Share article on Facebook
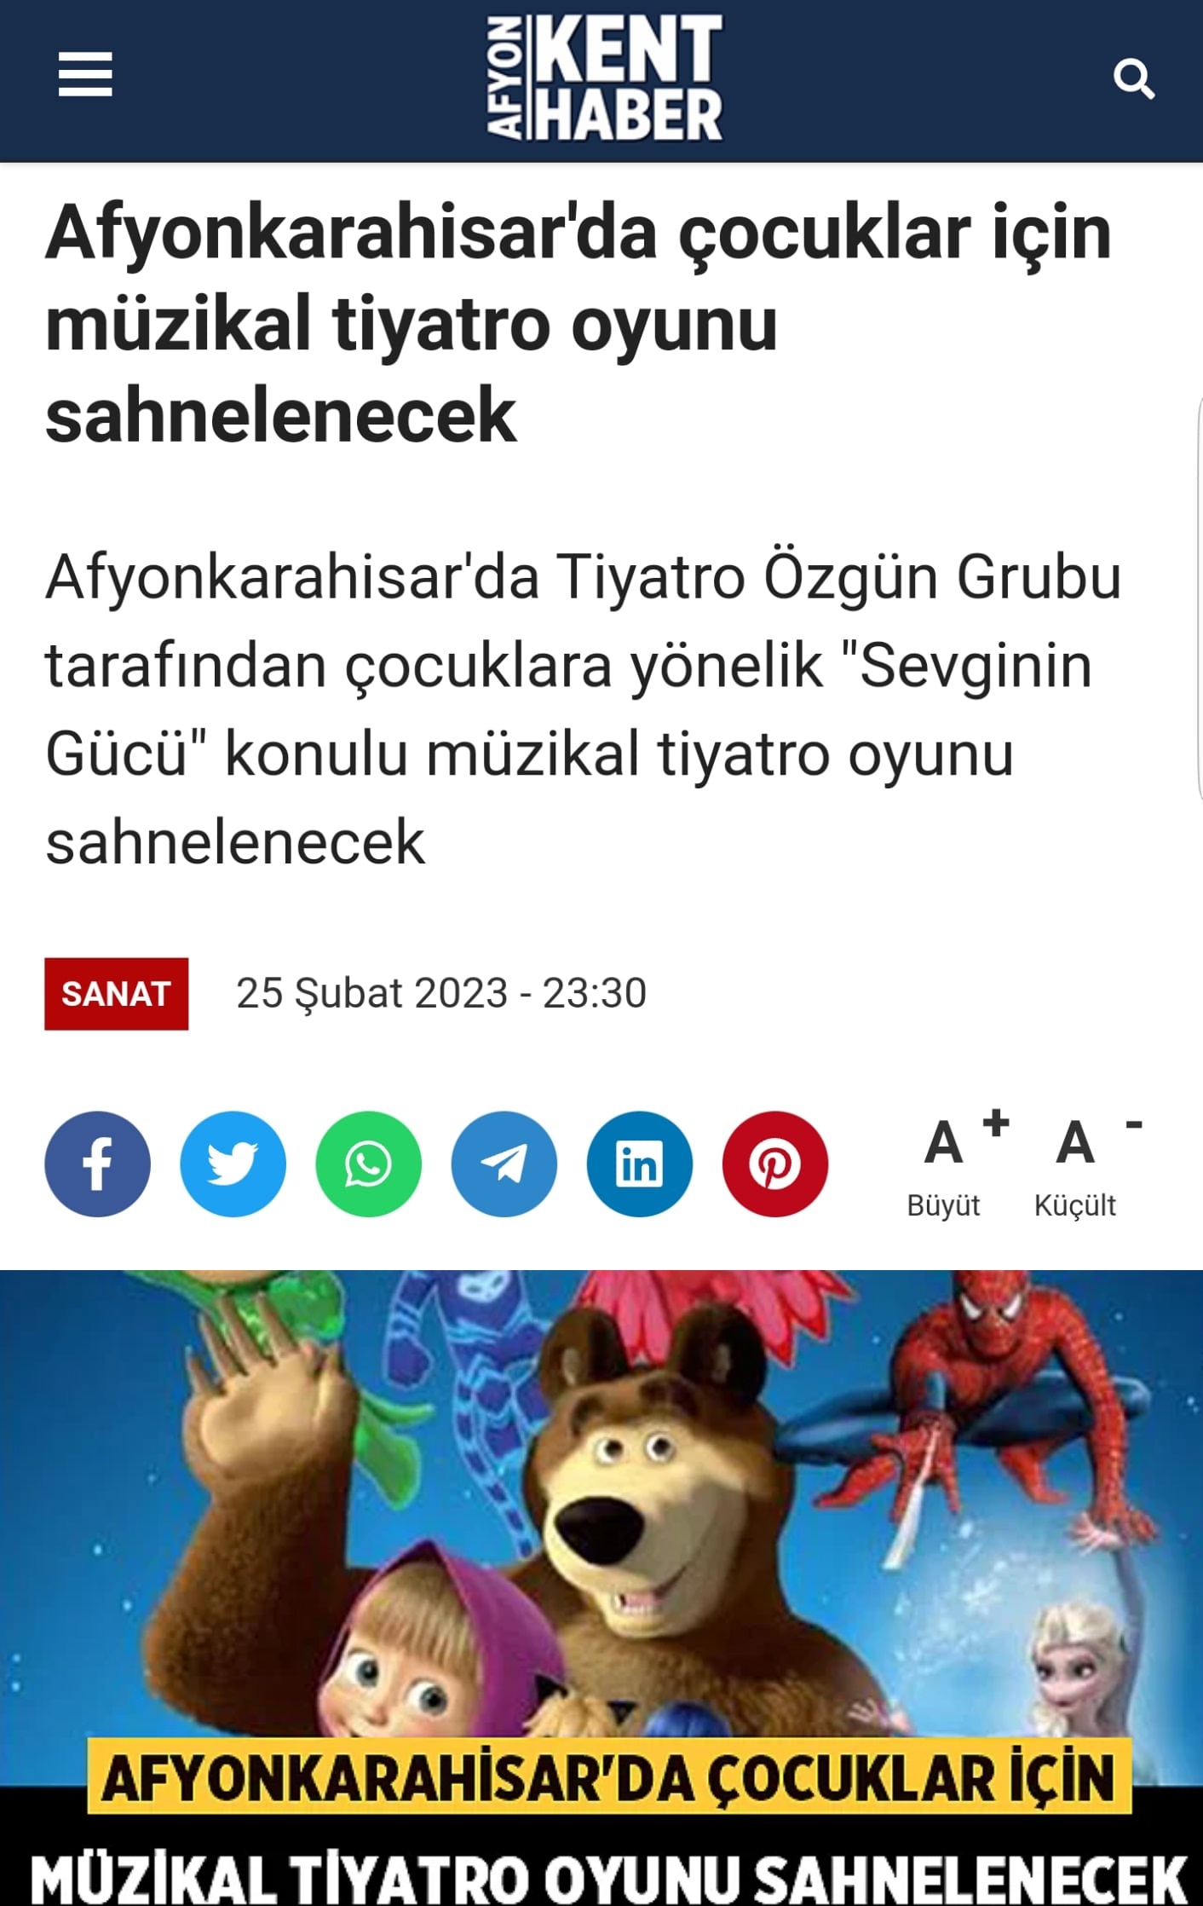The width and height of the screenshot is (1203, 1906). tap(97, 1164)
